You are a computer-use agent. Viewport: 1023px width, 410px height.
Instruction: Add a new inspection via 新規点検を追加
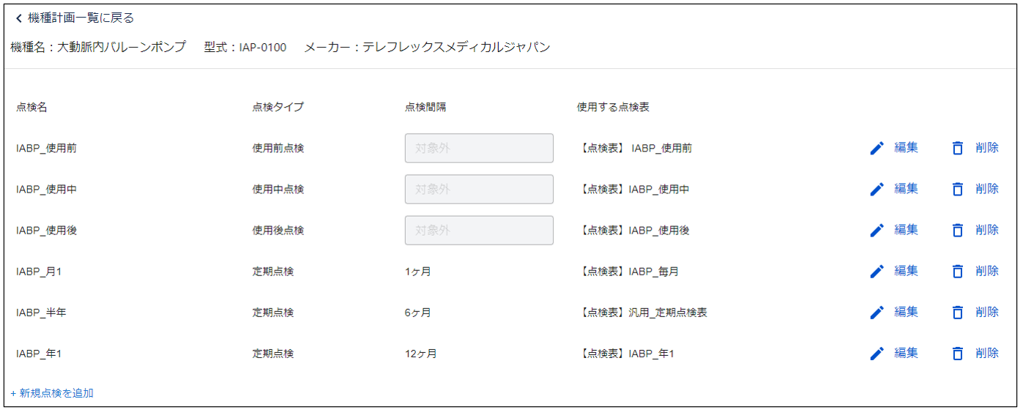tap(52, 393)
